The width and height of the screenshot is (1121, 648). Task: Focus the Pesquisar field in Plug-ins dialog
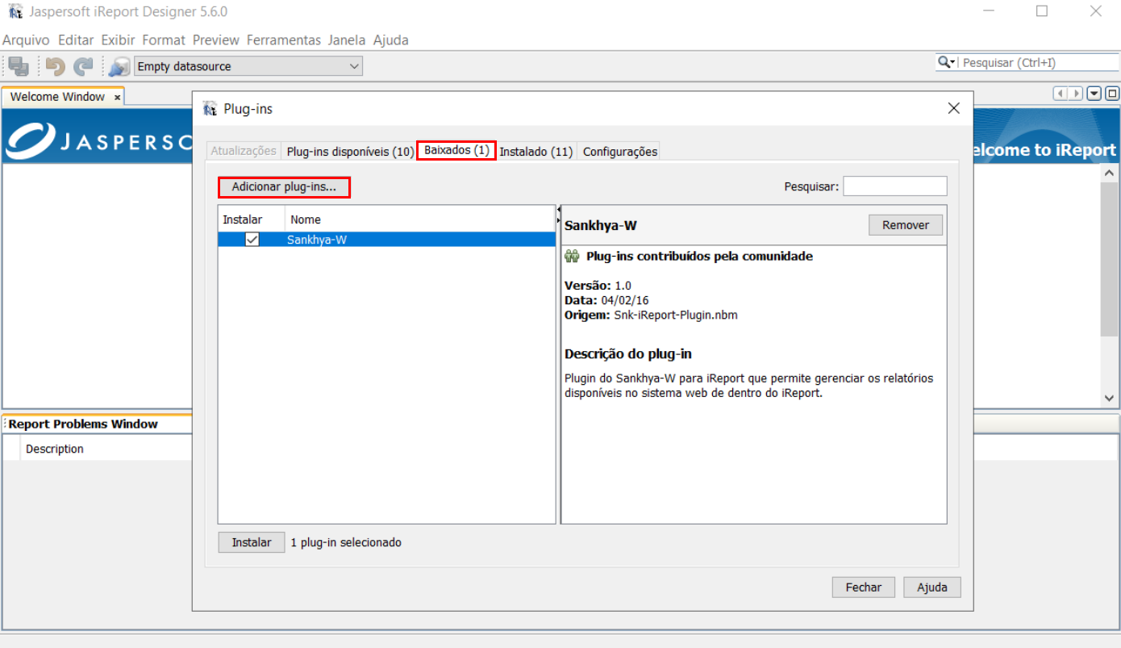(x=895, y=186)
